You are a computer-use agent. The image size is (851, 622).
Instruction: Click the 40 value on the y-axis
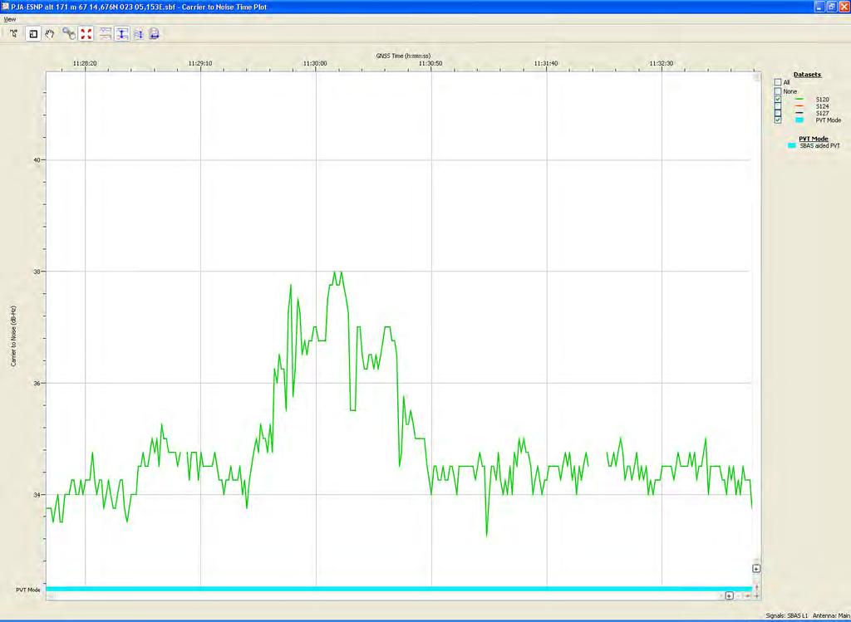[37, 160]
